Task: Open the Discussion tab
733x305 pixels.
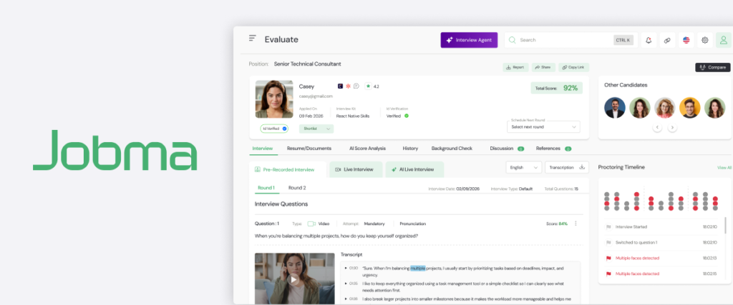Action: pos(507,149)
